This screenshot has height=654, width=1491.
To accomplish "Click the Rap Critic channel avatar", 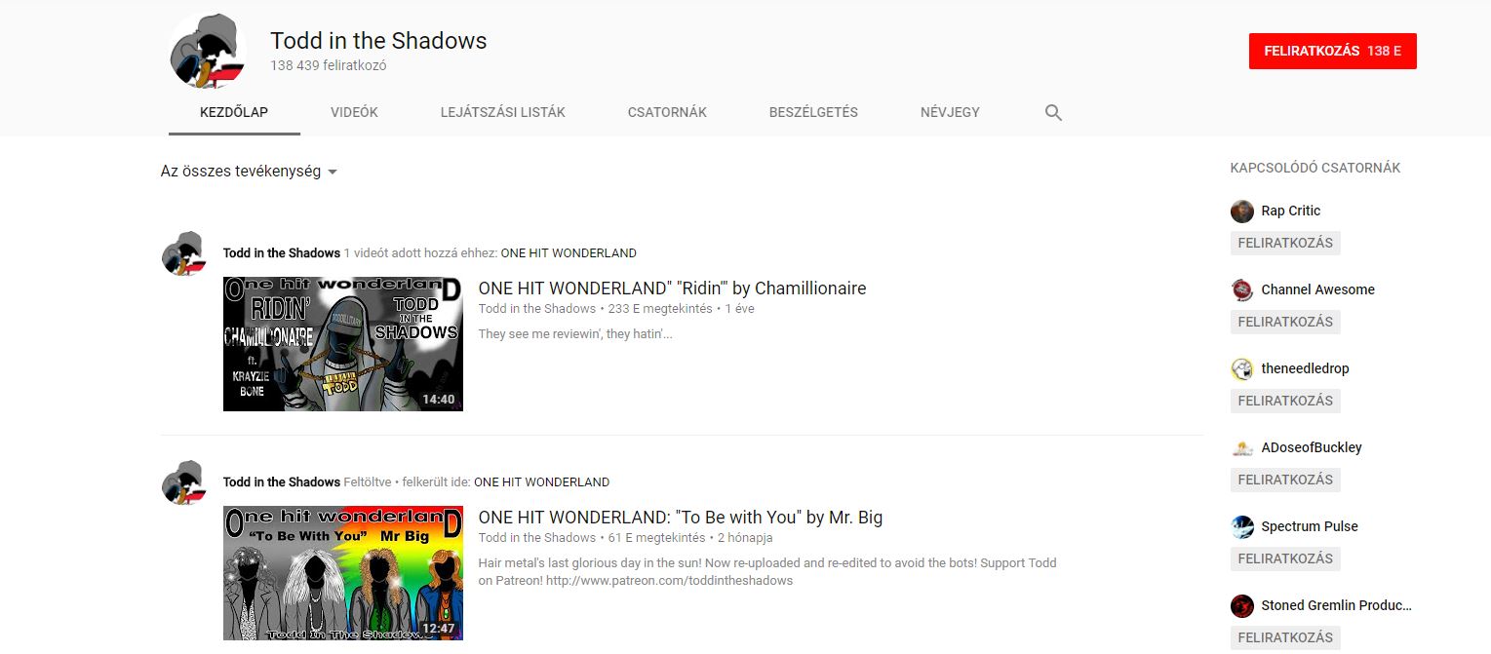I will click(1242, 211).
